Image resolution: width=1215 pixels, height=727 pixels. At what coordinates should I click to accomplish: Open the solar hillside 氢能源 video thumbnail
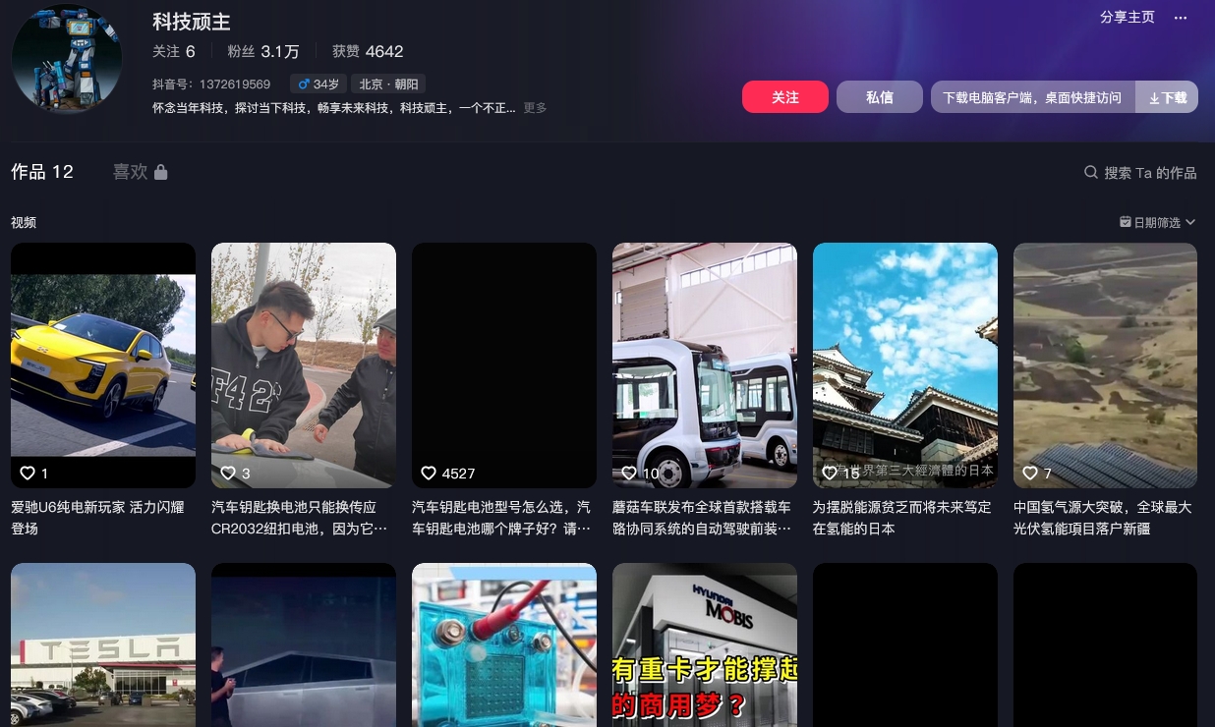click(1106, 365)
